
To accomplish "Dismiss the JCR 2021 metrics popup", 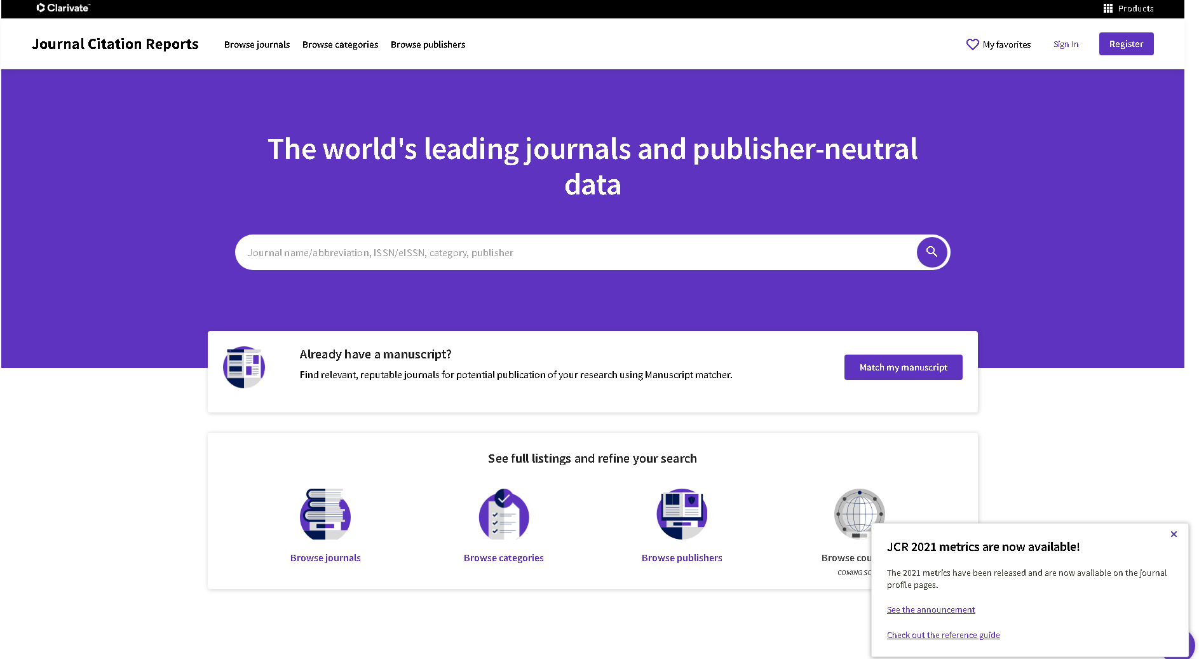I will coord(1174,534).
